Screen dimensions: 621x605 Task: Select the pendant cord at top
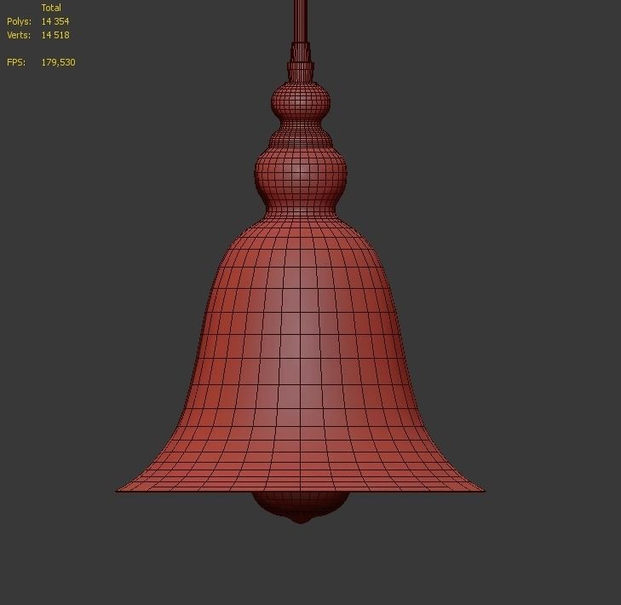tap(301, 20)
